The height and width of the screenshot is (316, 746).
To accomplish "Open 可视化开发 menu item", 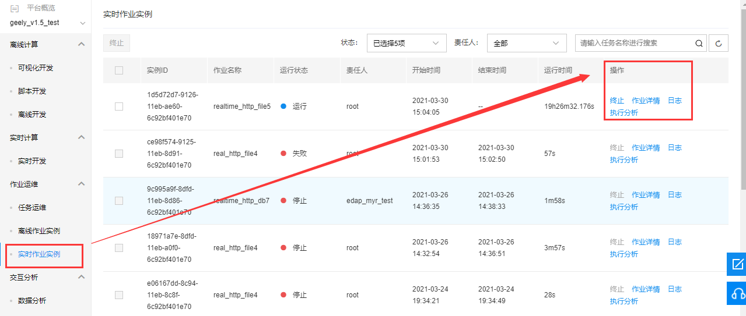I will point(36,68).
